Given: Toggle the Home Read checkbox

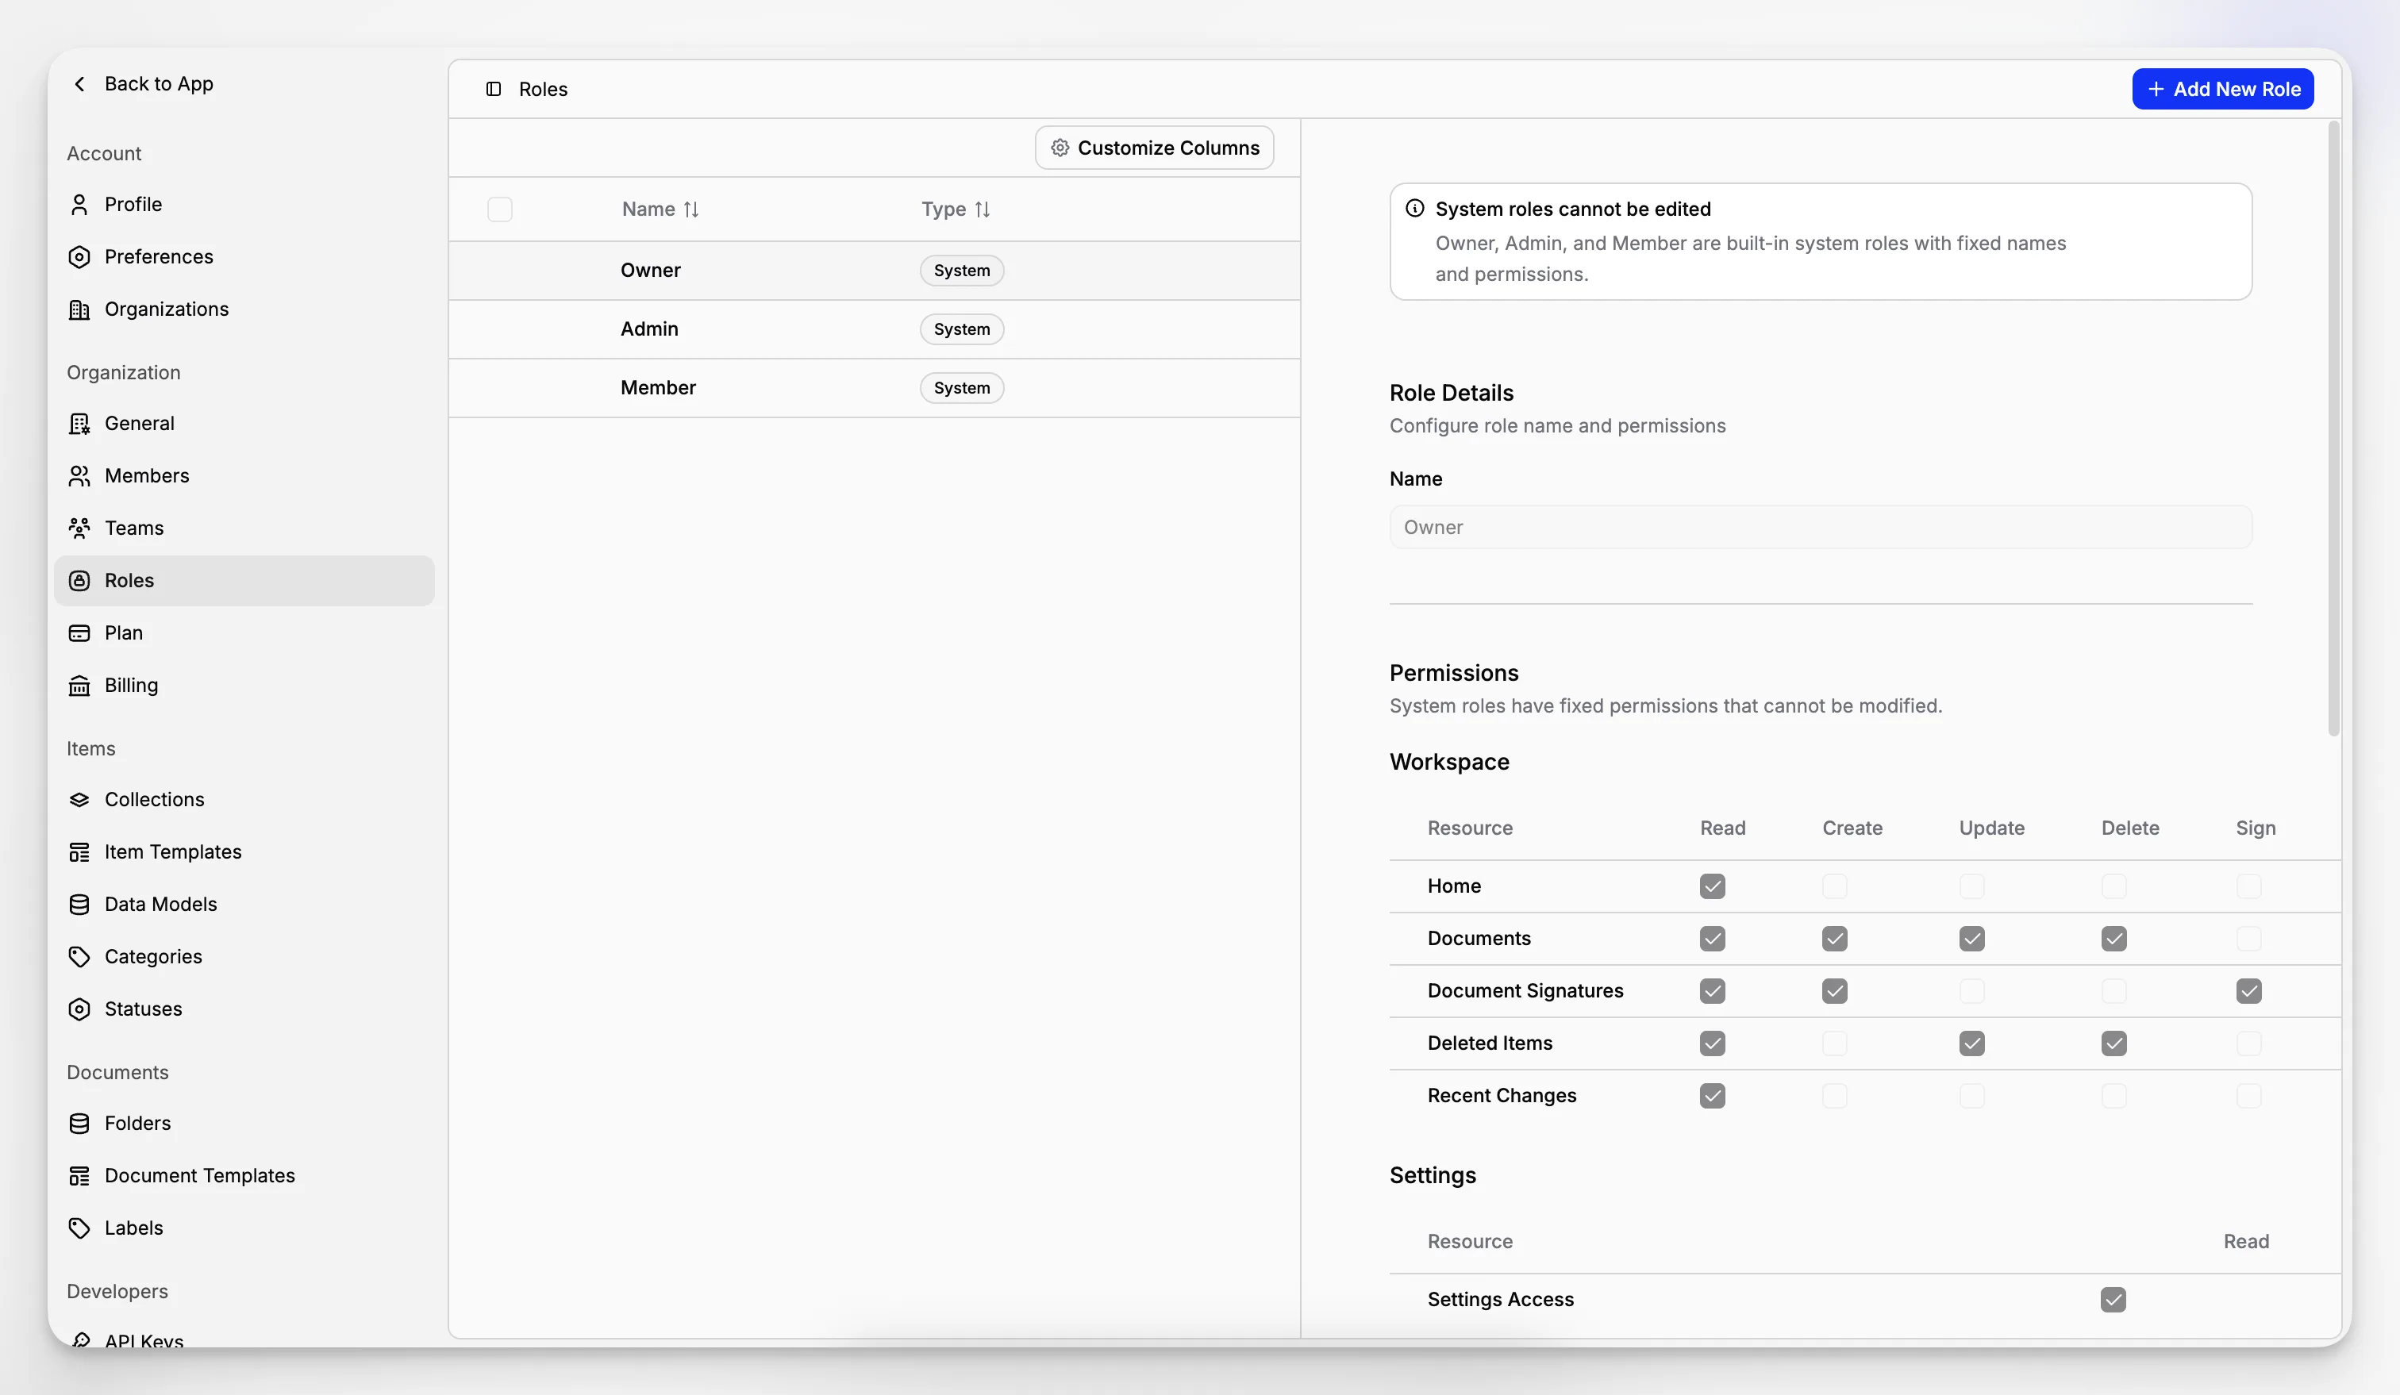Looking at the screenshot, I should (x=1713, y=886).
